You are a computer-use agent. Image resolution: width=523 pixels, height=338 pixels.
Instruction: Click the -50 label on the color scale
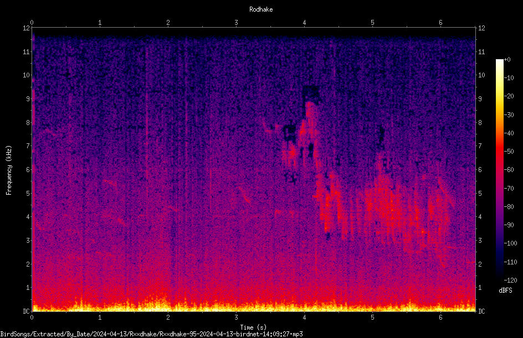coord(509,151)
